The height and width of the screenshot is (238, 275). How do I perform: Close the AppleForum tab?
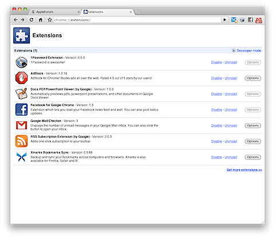(x=78, y=12)
